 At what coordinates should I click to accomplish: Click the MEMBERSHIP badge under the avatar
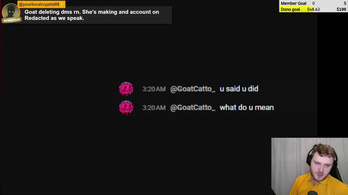tap(12, 20)
